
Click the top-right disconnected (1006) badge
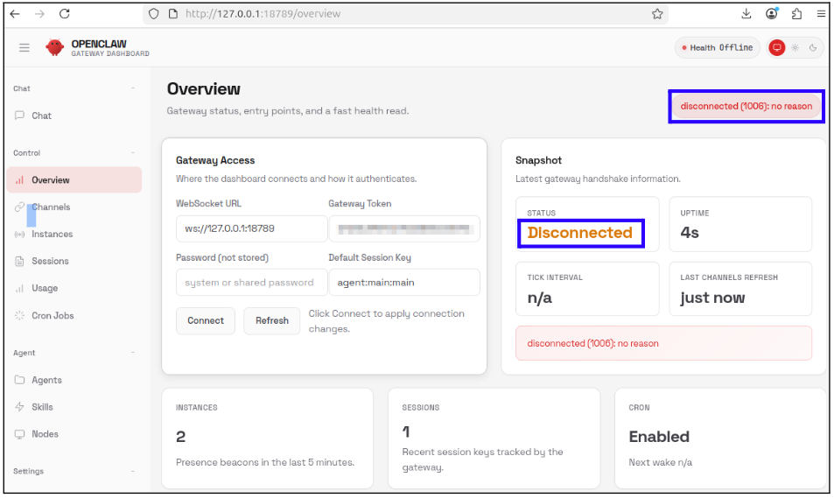pyautogui.click(x=746, y=107)
